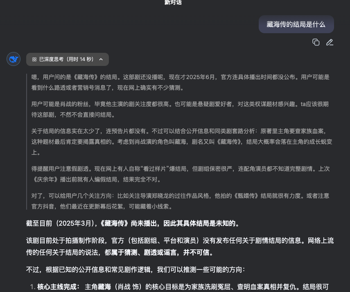The height and width of the screenshot is (292, 350).
Task: Click the paragraph starting '得提醒用户注意假剧透'
Action: pos(181,174)
